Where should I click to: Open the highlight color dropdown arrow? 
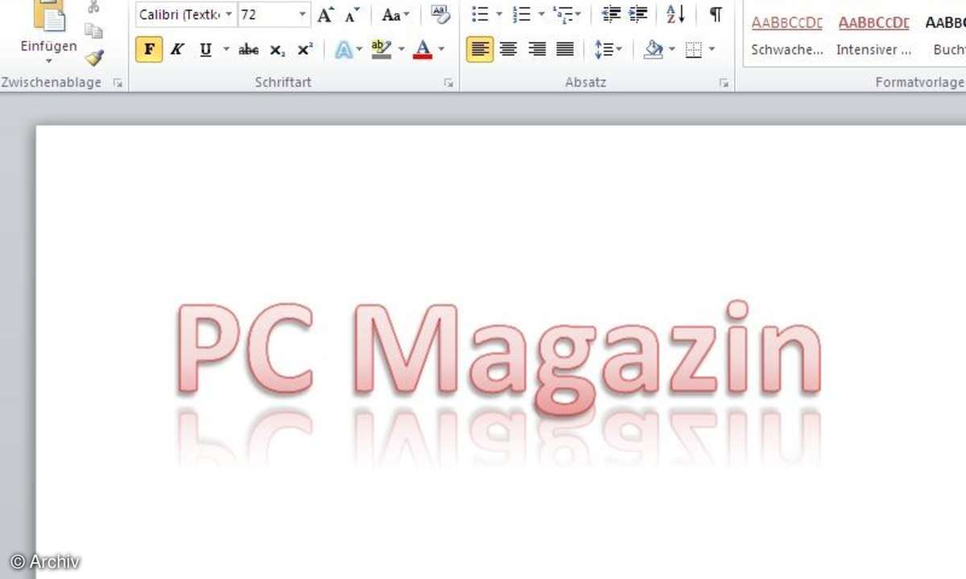(x=401, y=50)
